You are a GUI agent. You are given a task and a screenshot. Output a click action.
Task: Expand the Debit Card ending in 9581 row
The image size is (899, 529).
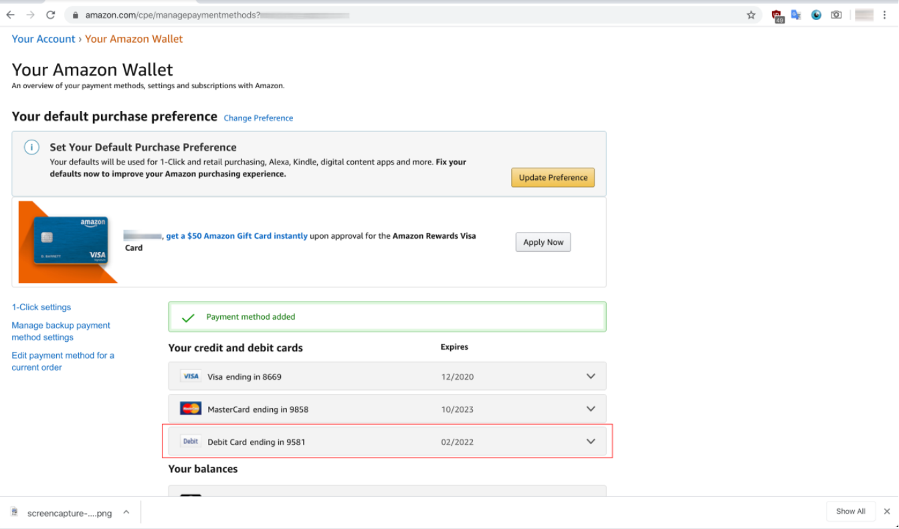[591, 441]
